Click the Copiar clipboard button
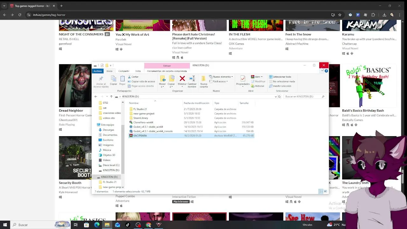Screen dimensions: 407x229 (114, 80)
